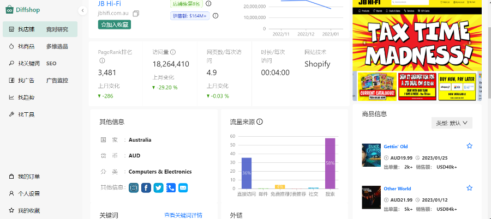
Task: Copy the jbhifi.com.au domain with copy icon
Action: (136, 13)
